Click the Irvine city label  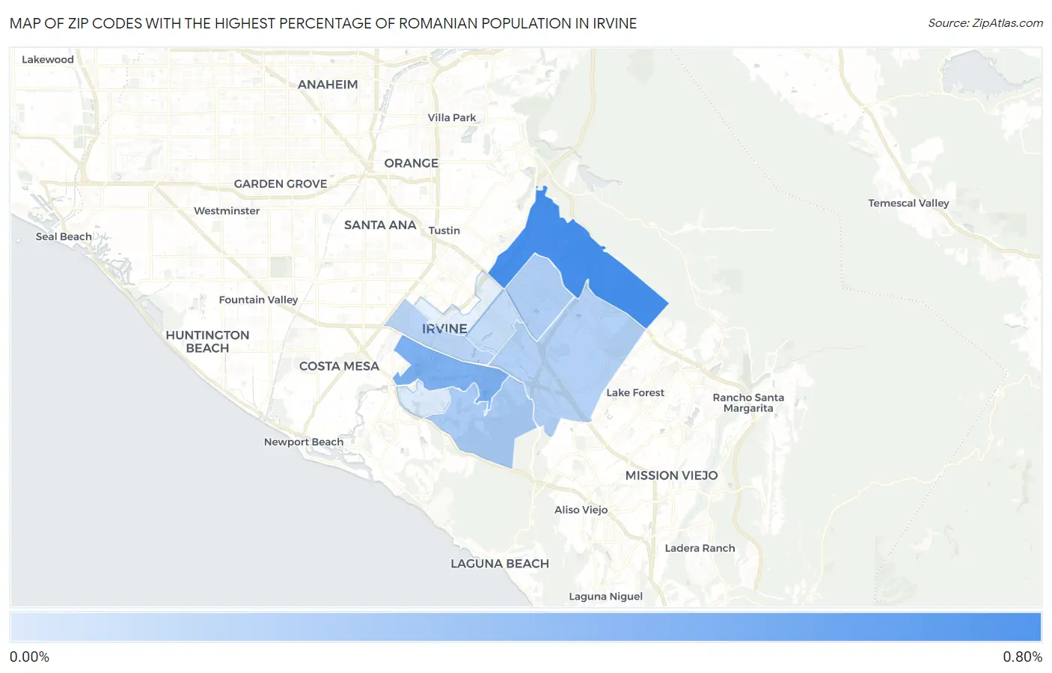(444, 329)
